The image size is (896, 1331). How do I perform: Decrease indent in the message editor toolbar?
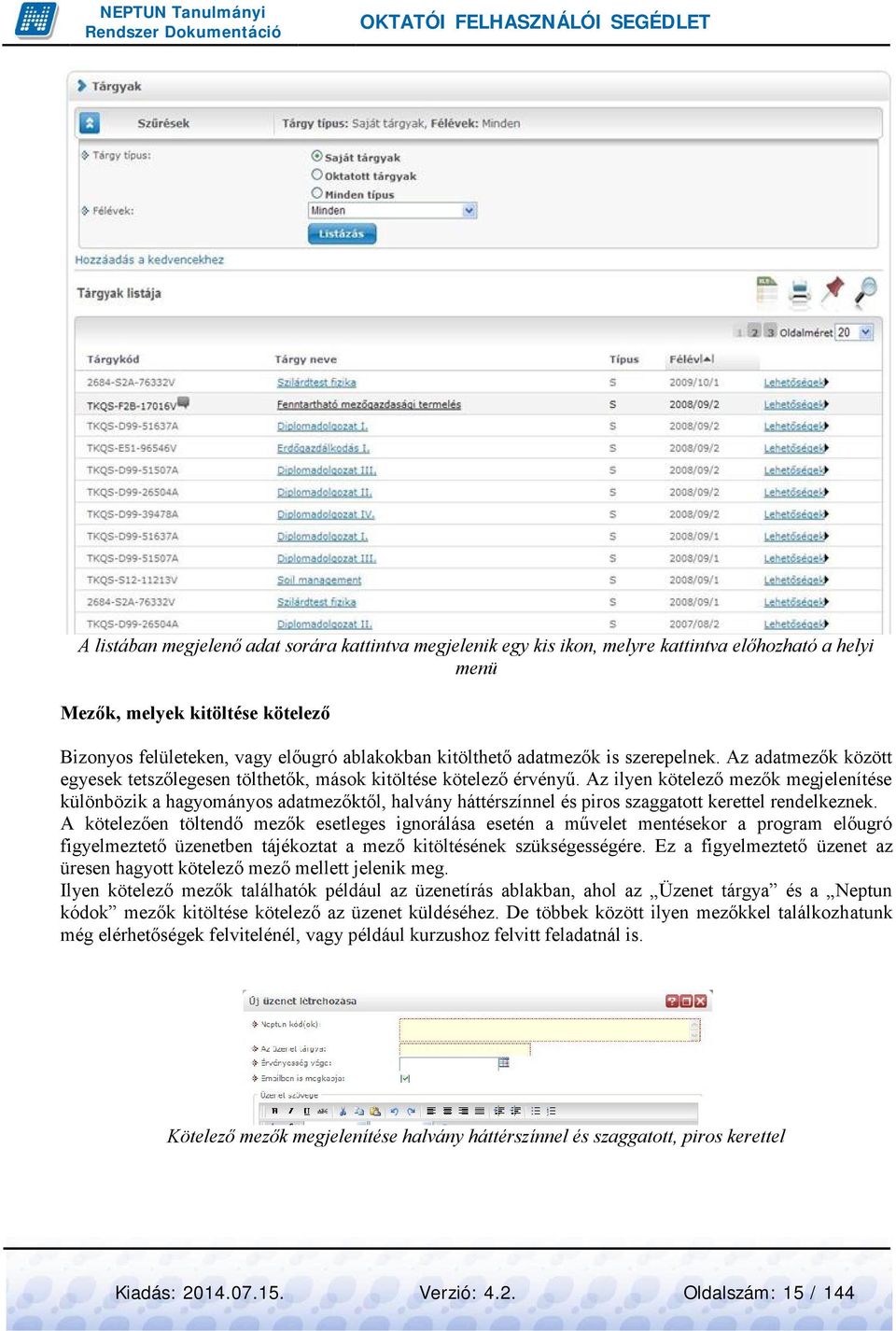coord(498,1110)
